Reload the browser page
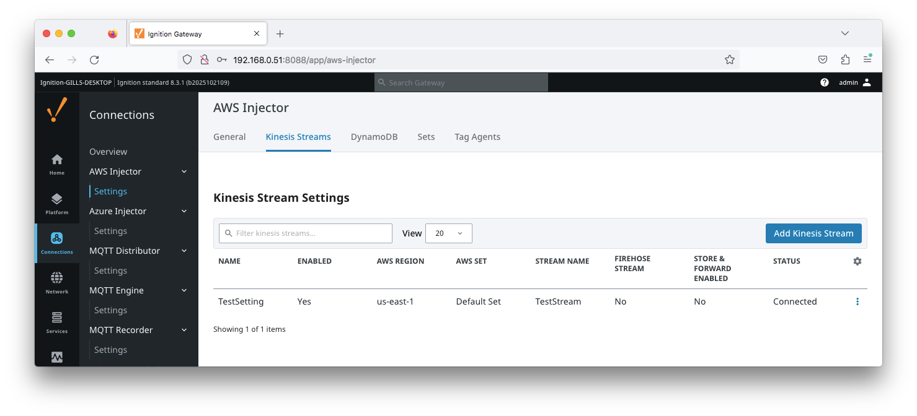 coord(94,60)
